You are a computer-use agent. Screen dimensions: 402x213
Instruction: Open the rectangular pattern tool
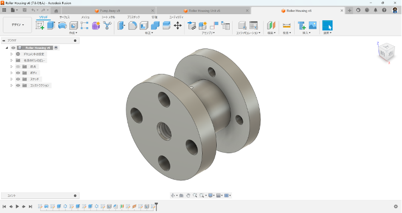[84, 26]
